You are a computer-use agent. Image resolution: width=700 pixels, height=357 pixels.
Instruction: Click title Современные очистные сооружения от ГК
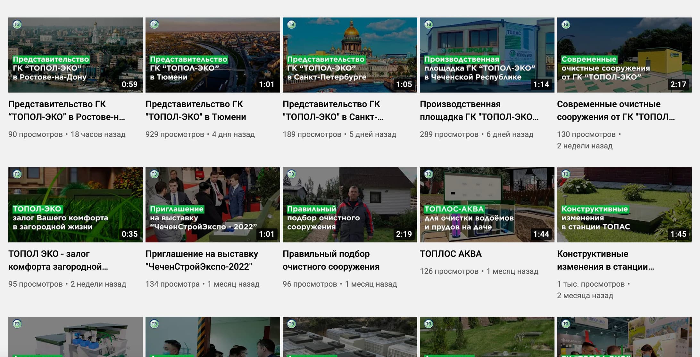[x=616, y=111]
